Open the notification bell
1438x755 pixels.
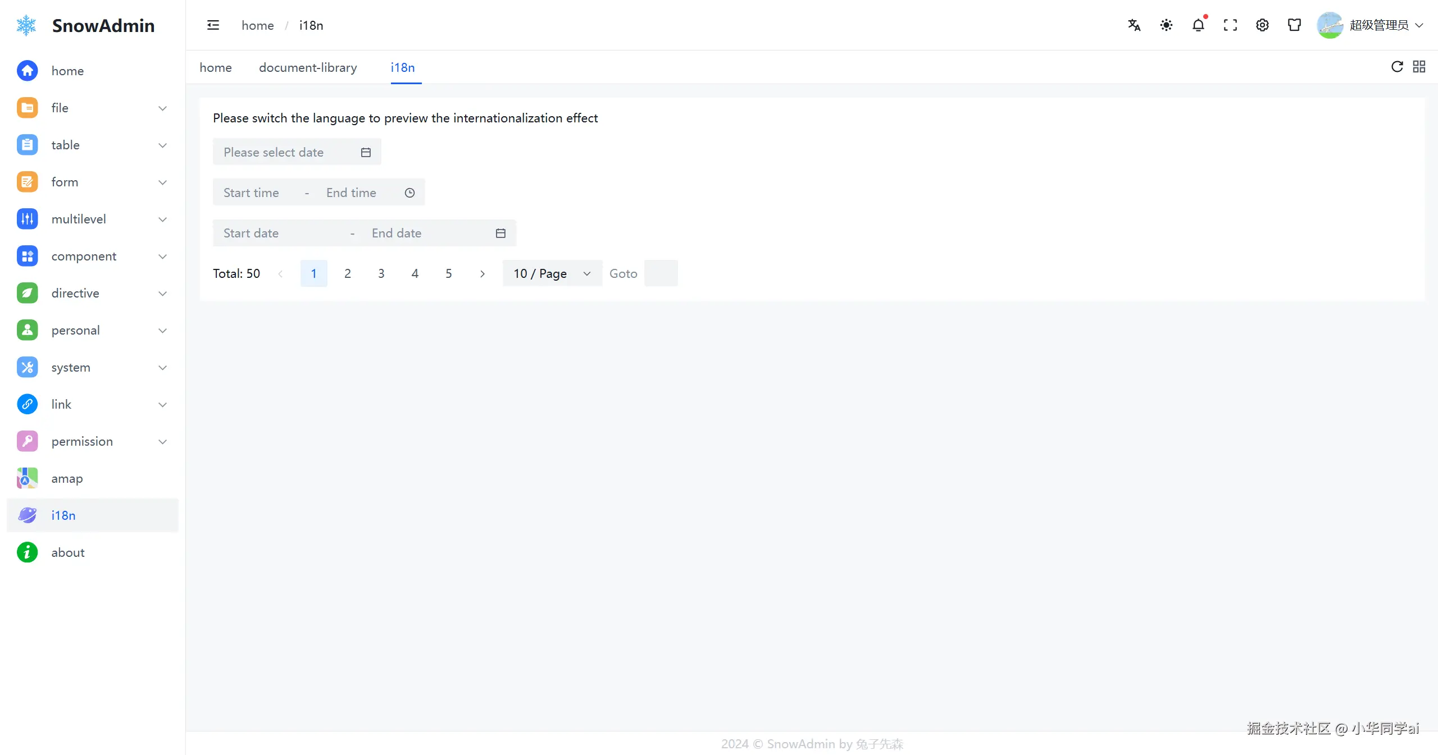point(1198,25)
